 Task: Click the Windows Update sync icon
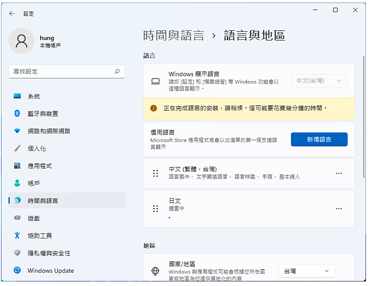[17, 270]
